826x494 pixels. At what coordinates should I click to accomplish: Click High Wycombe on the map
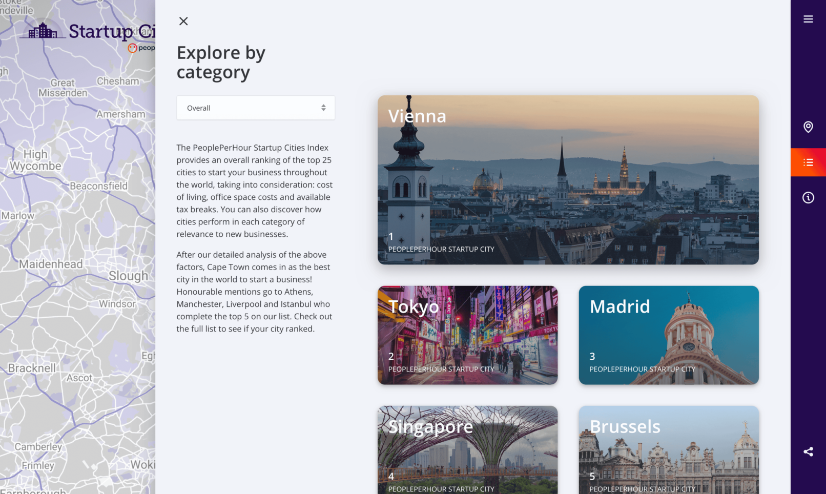click(35, 160)
